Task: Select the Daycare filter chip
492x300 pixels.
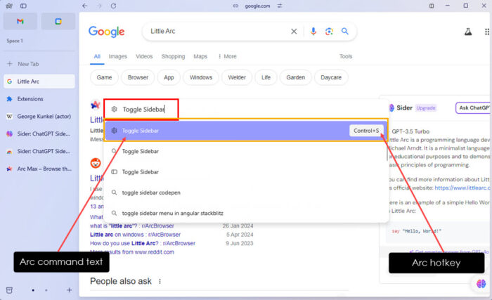Action: [x=331, y=77]
